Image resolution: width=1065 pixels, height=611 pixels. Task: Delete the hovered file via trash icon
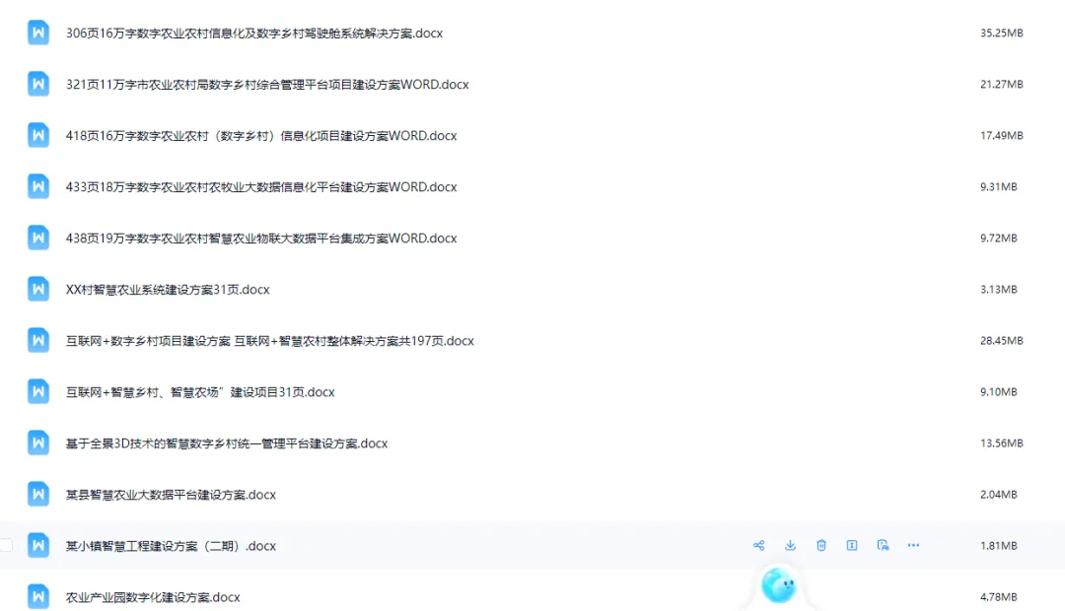(821, 545)
